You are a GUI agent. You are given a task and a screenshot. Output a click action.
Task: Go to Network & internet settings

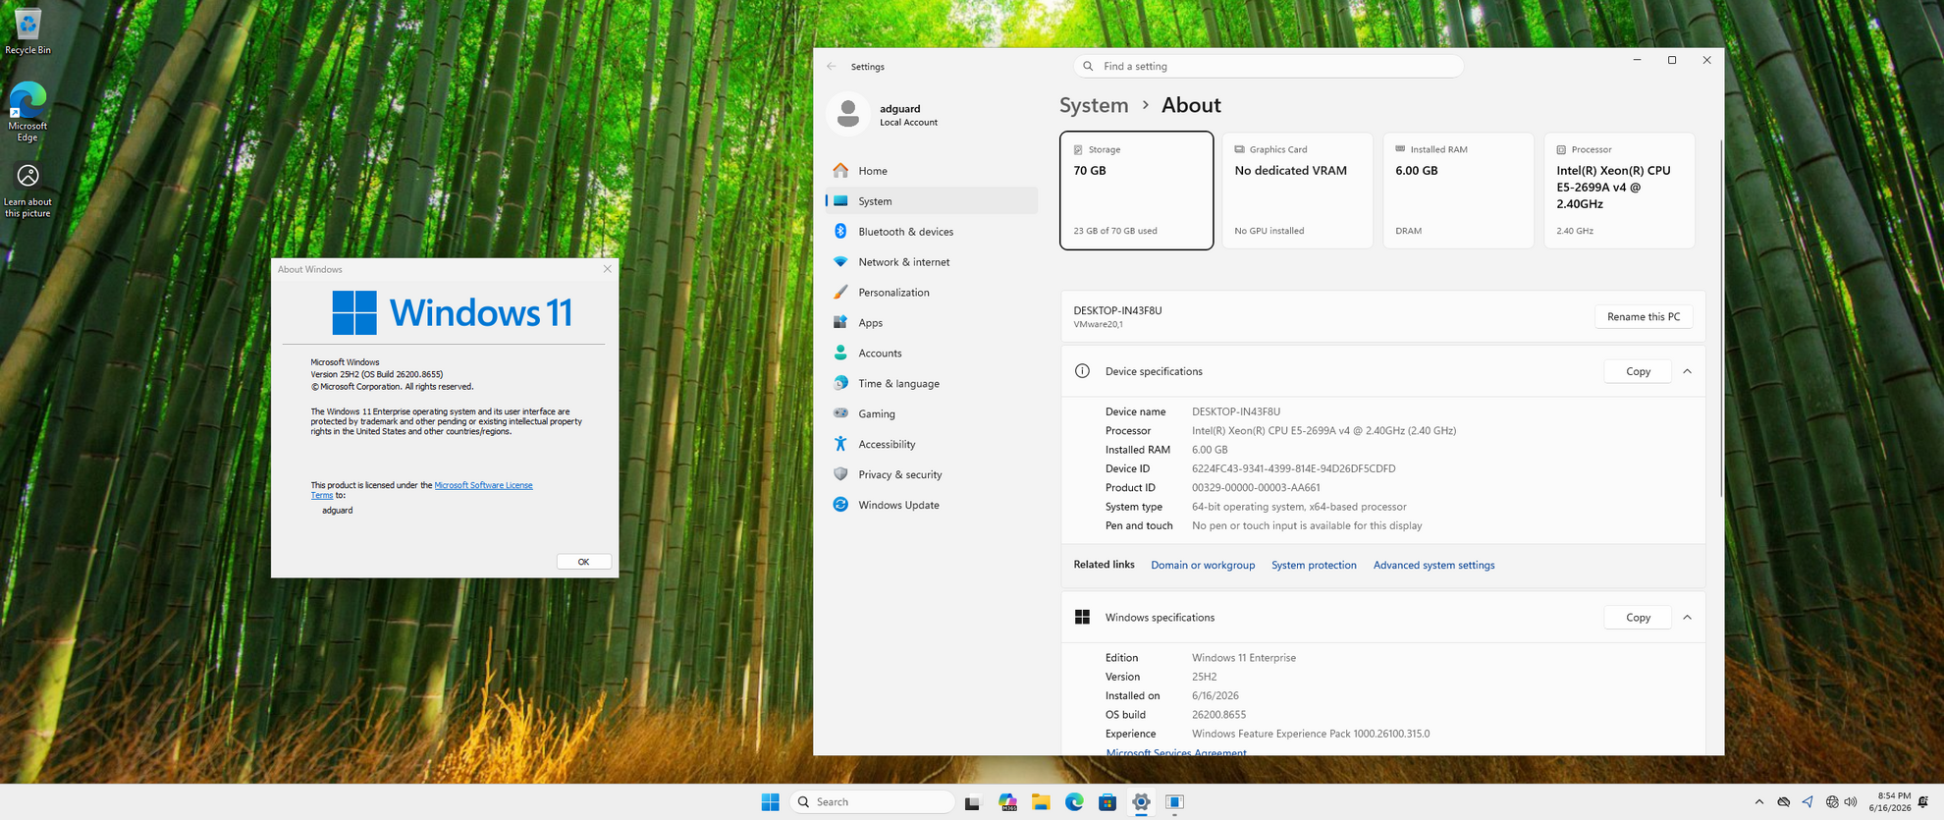(931, 262)
